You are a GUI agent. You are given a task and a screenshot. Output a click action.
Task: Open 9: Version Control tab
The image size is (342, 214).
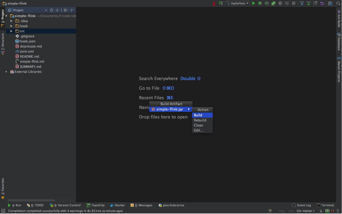tap(65, 205)
